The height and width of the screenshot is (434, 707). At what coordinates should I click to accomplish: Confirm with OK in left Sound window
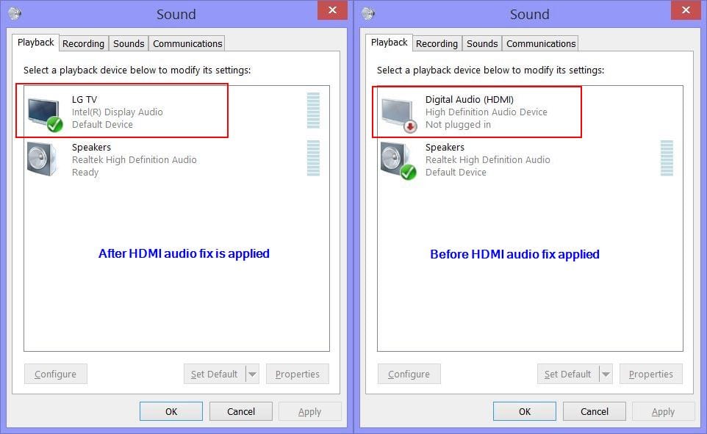[171, 411]
